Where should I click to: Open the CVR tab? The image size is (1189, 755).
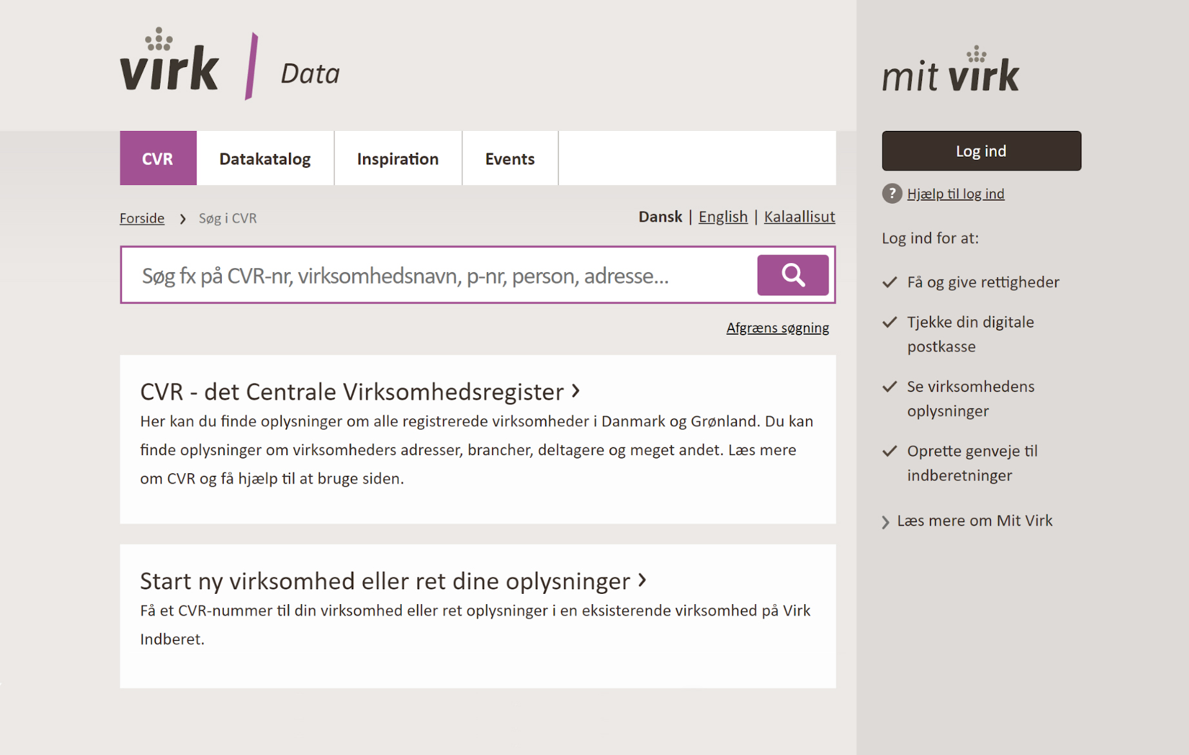pyautogui.click(x=158, y=158)
